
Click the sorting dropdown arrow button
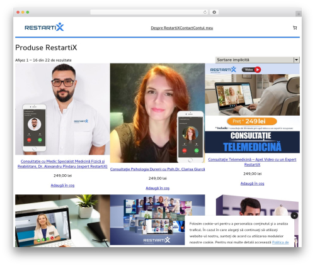(296, 60)
